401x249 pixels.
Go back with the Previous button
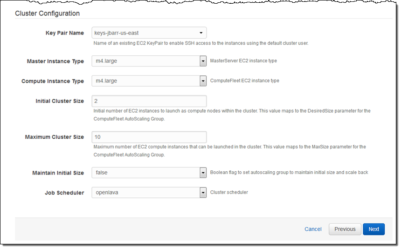[x=345, y=229]
